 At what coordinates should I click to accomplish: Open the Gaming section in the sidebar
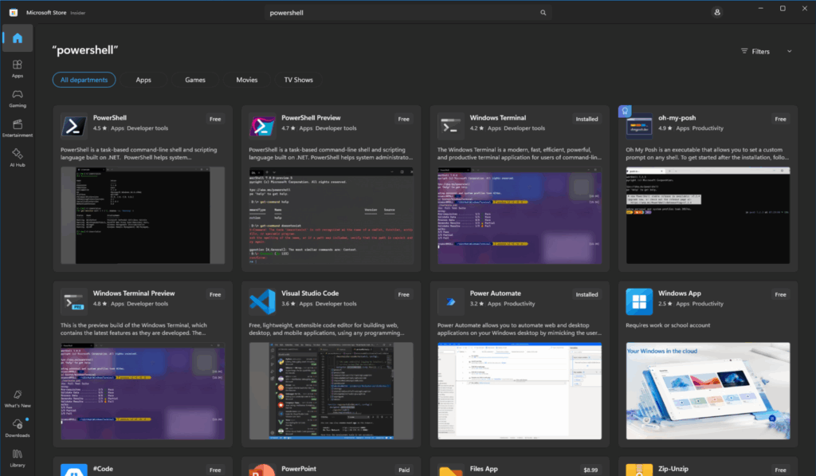(x=18, y=98)
